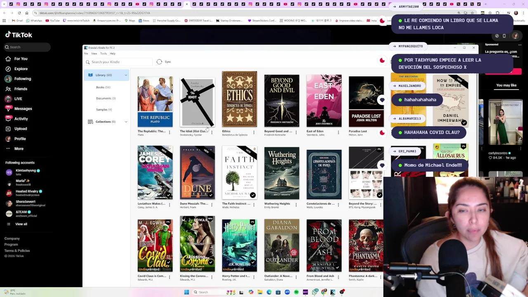Click Terms & Policies footer link
528x297 pixels.
tap(17, 250)
